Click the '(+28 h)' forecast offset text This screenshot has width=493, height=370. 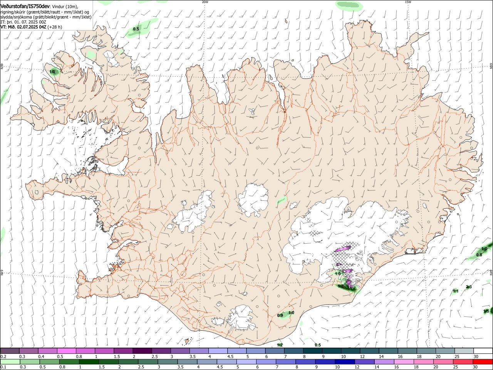(55, 27)
